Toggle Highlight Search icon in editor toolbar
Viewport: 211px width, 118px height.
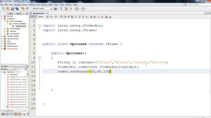[x=72, y=17]
